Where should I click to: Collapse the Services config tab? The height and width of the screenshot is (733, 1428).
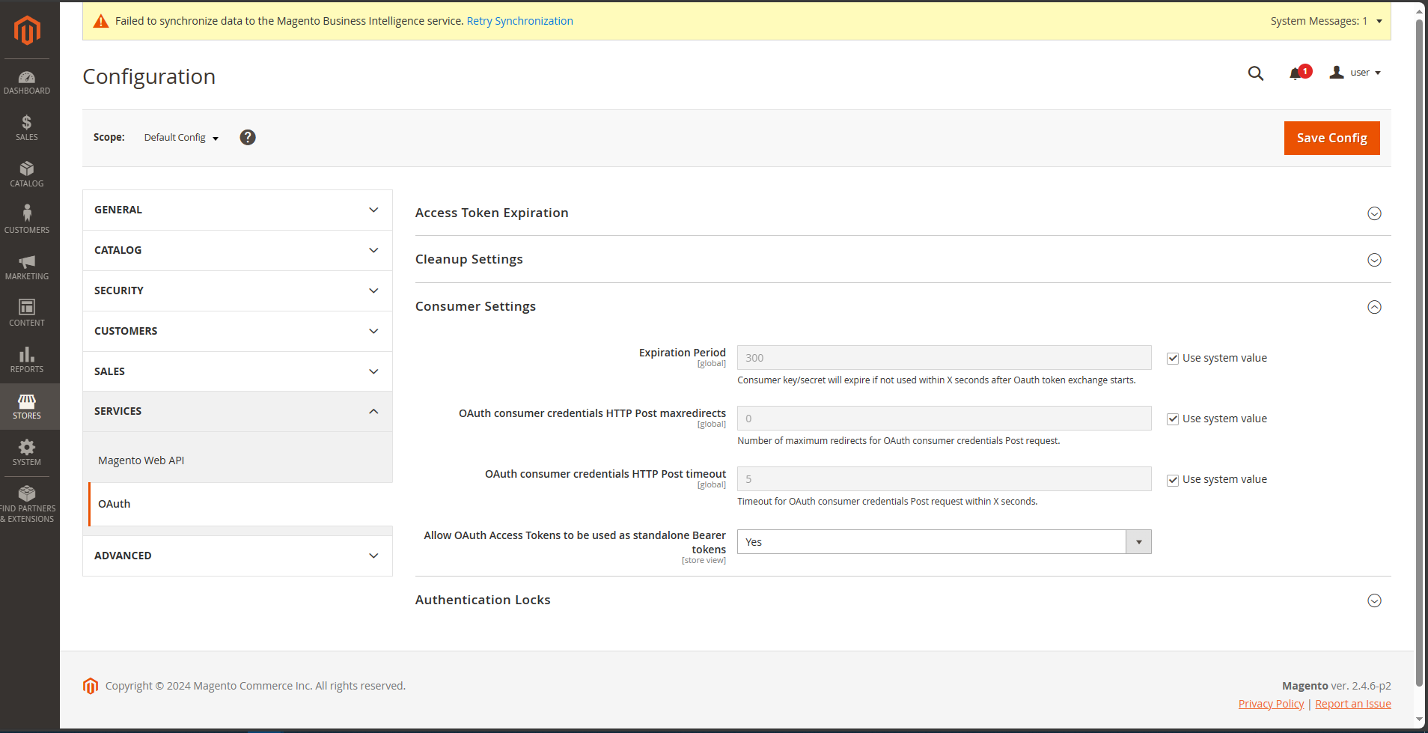(237, 411)
